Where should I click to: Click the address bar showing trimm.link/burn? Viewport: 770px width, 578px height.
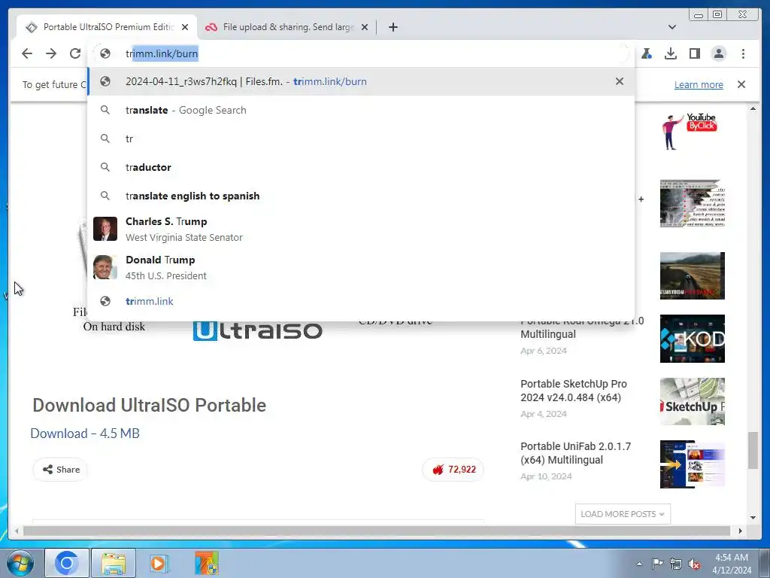coord(361,53)
